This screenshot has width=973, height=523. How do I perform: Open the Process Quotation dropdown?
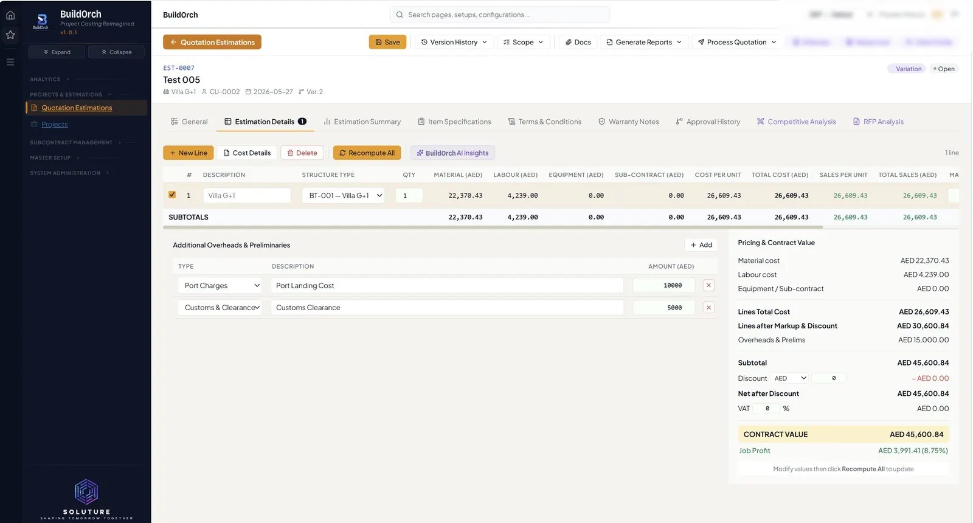[x=737, y=42]
